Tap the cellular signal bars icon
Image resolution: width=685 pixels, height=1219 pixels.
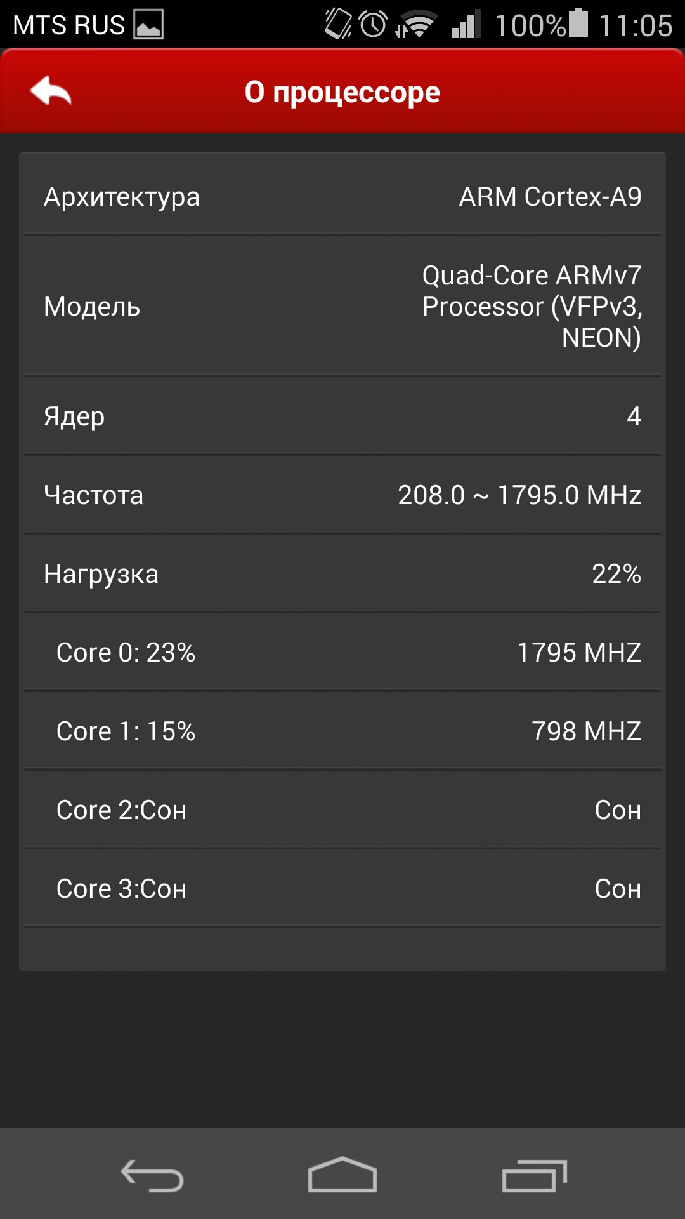coord(466,25)
